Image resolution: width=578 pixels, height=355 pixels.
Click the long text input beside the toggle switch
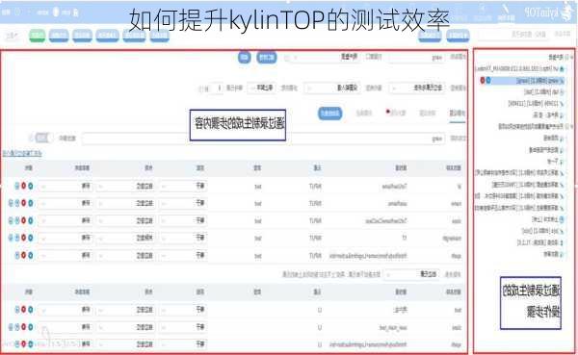(x=264, y=139)
